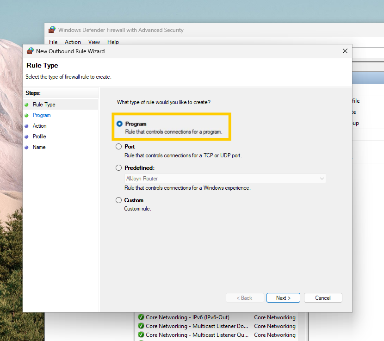Click the Action step in Steps list

point(39,126)
